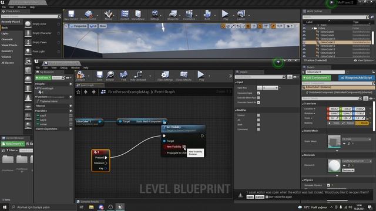Image resolution: width=376 pixels, height=211 pixels.
Task: Open Modes tool in main toolbar
Action: [x=108, y=15]
